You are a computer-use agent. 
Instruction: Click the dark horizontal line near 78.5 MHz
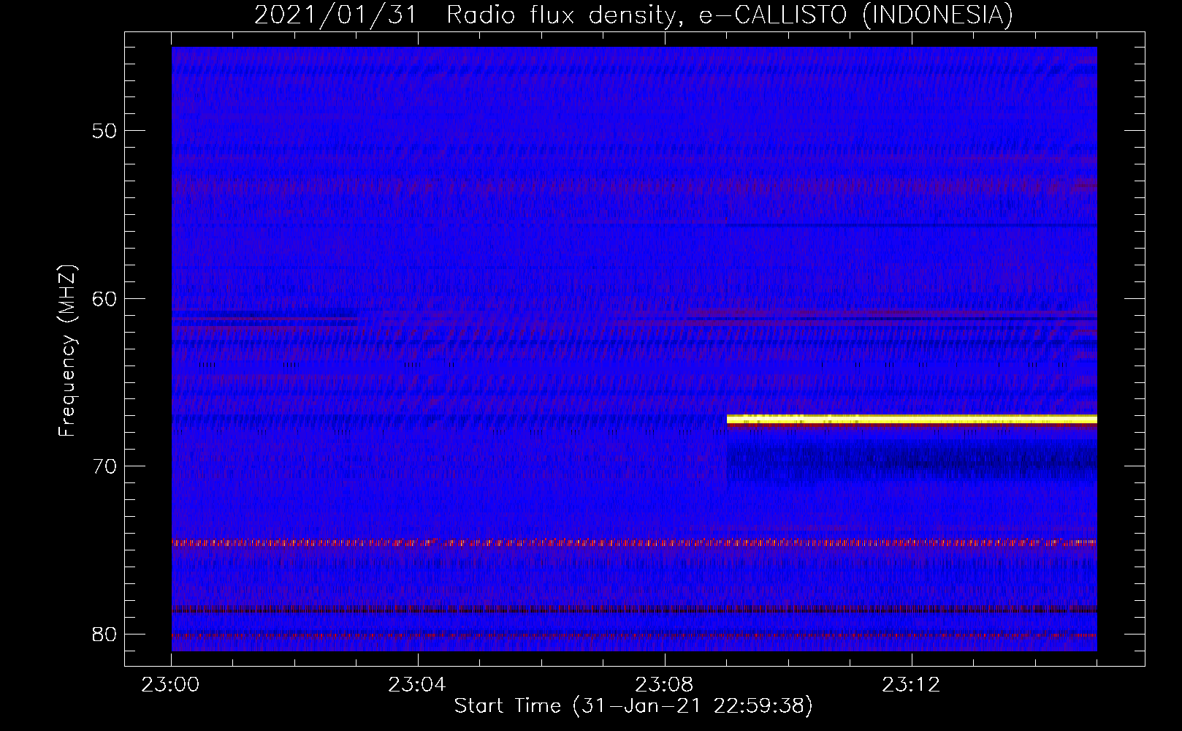point(634,609)
